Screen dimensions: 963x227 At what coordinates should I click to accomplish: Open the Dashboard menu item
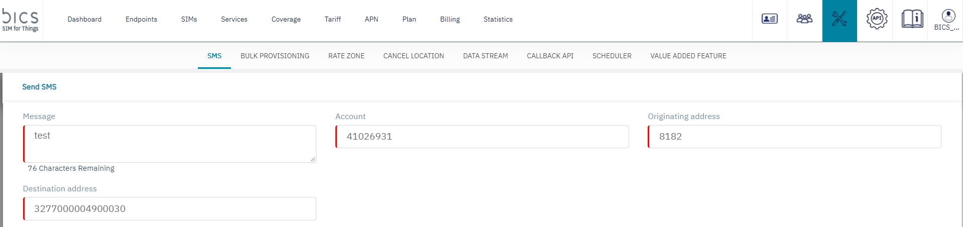84,20
